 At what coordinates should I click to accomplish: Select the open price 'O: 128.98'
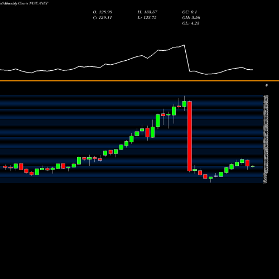pyautogui.click(x=103, y=12)
